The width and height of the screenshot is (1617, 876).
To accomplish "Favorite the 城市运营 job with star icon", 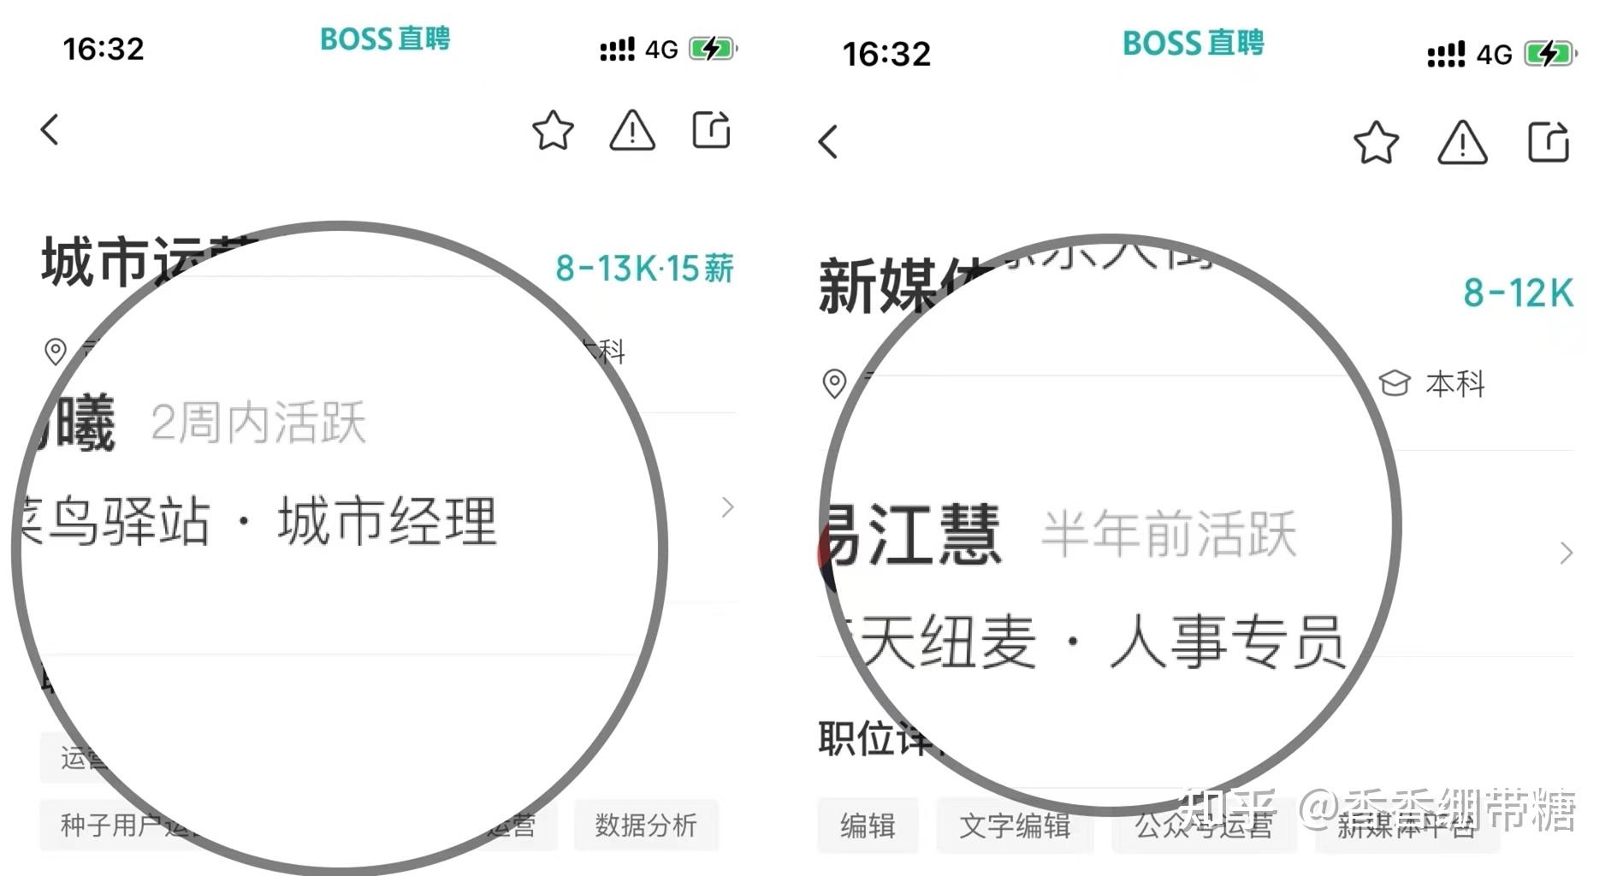I will (x=553, y=130).
